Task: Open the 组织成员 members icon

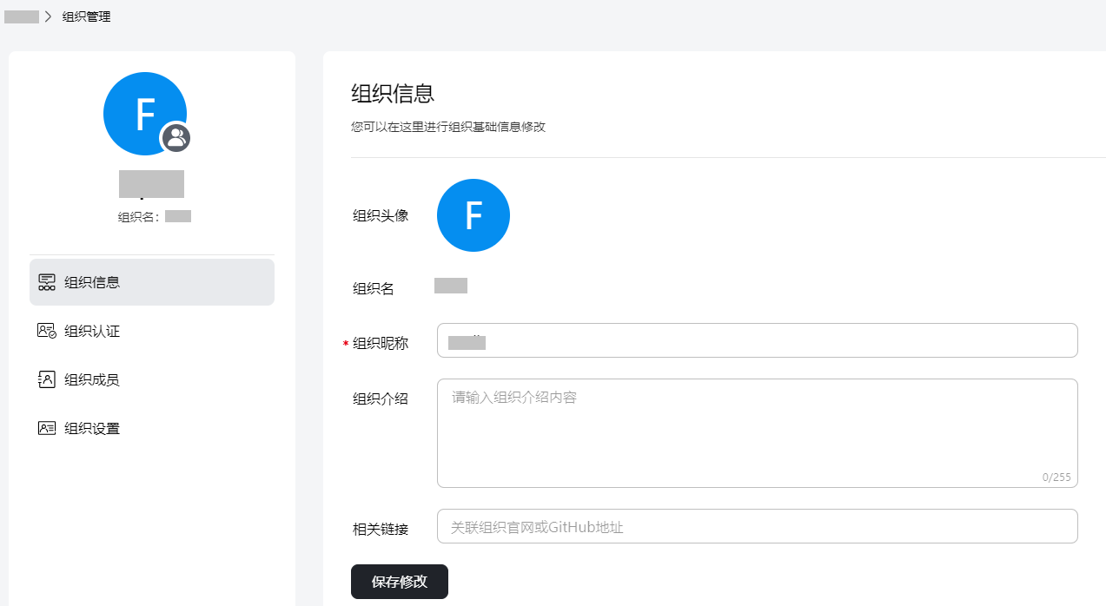Action: point(47,379)
